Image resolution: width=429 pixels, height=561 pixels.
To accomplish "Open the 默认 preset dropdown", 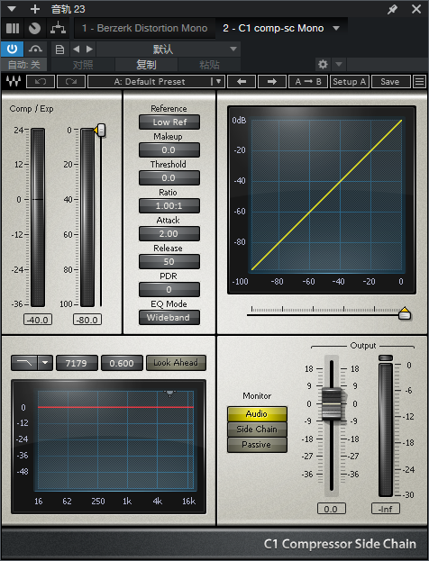I will pyautogui.click(x=169, y=49).
